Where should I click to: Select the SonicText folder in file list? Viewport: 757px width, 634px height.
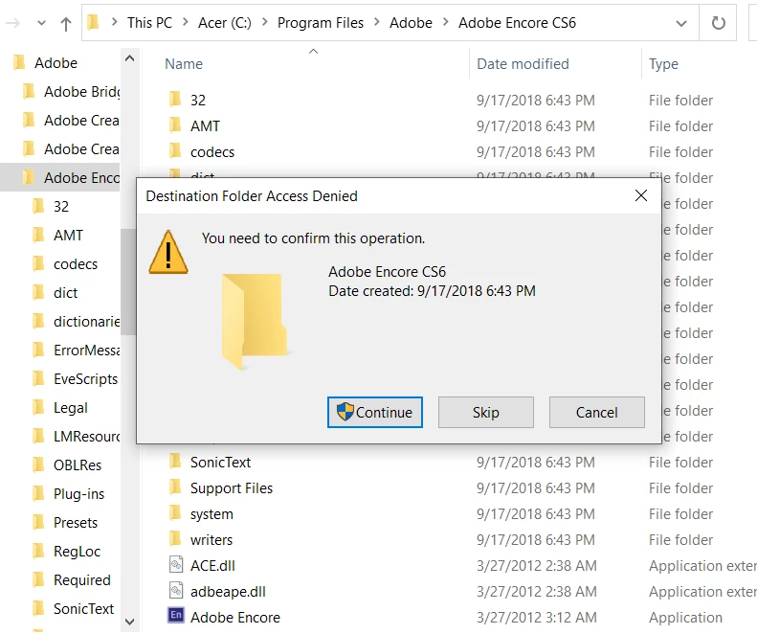click(221, 463)
